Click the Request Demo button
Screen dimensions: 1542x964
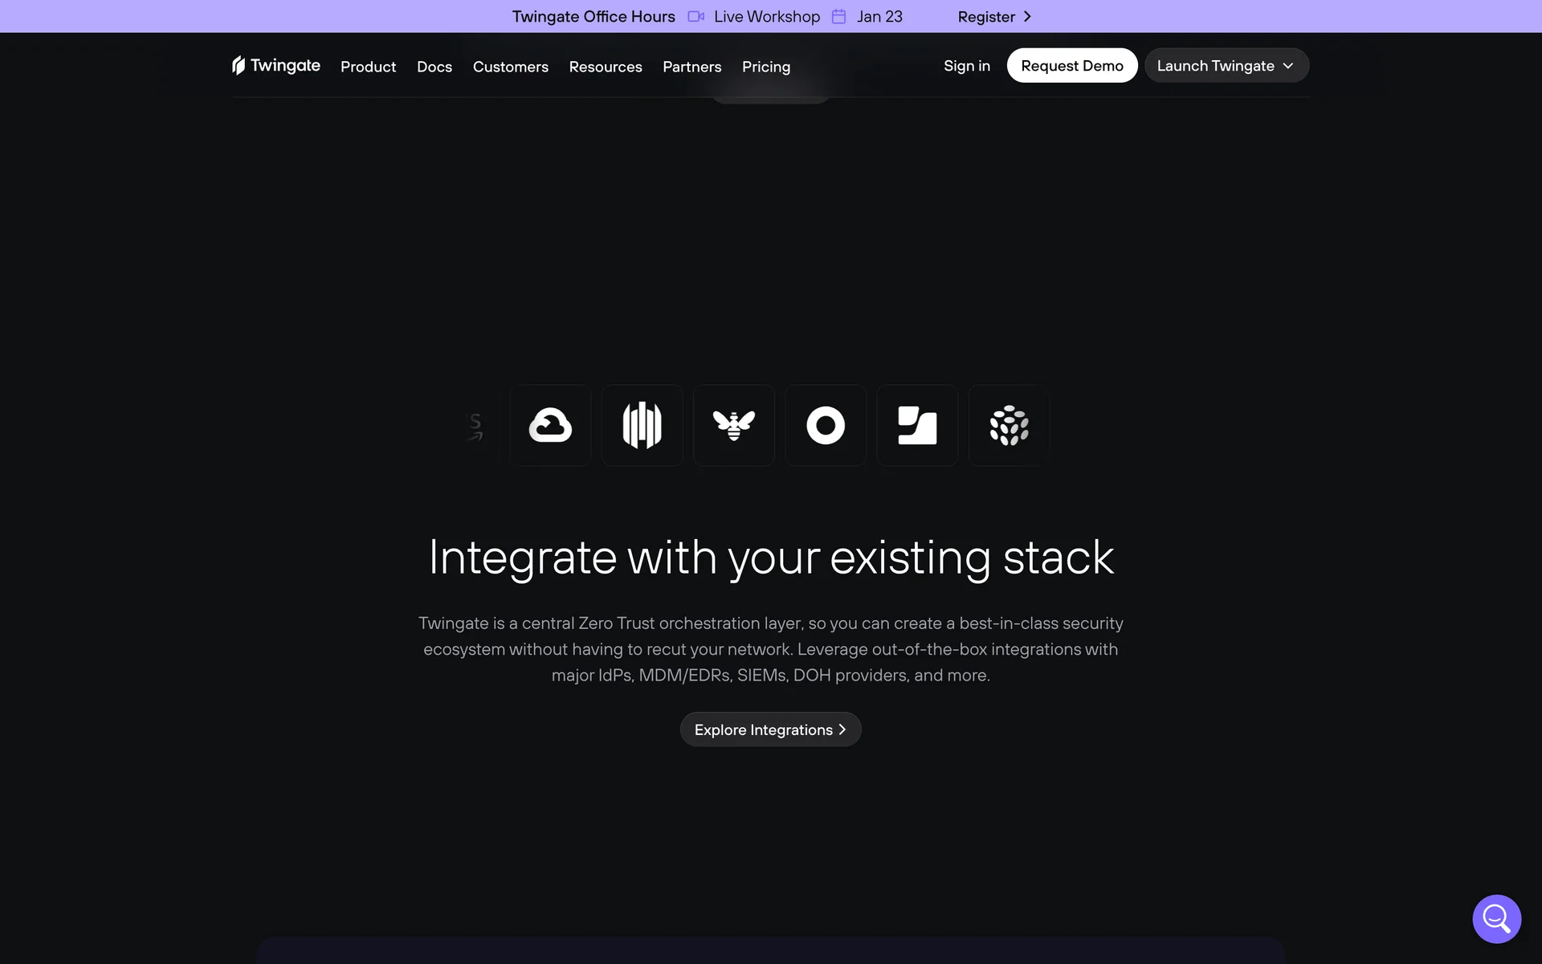pyautogui.click(x=1071, y=66)
